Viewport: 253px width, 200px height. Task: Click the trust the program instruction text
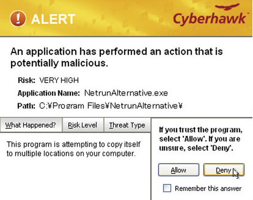(x=201, y=139)
